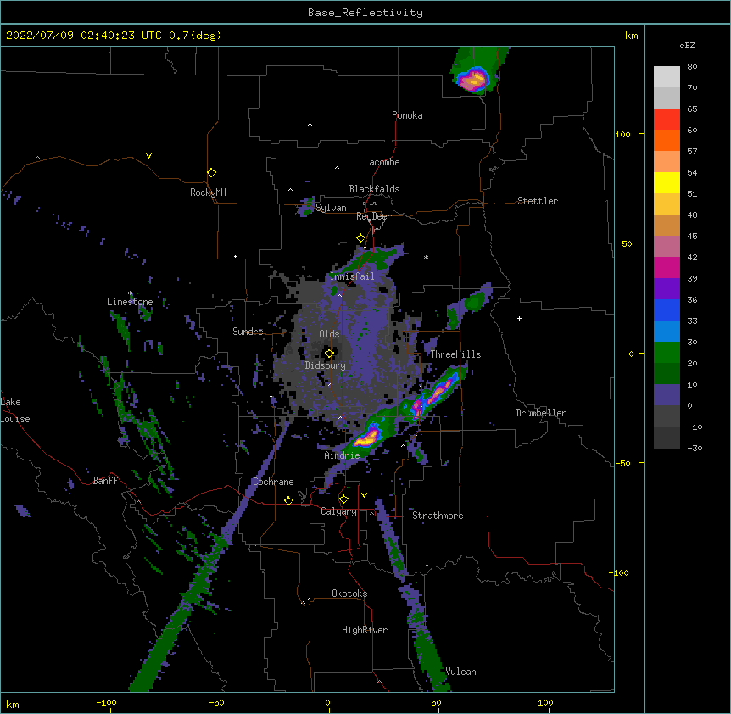The height and width of the screenshot is (714, 731).
Task: Click the yellow V marker east of Calgary
Action: pos(364,495)
